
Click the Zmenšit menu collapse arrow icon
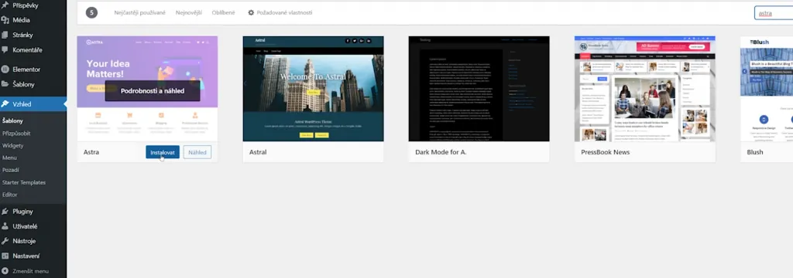(x=5, y=271)
